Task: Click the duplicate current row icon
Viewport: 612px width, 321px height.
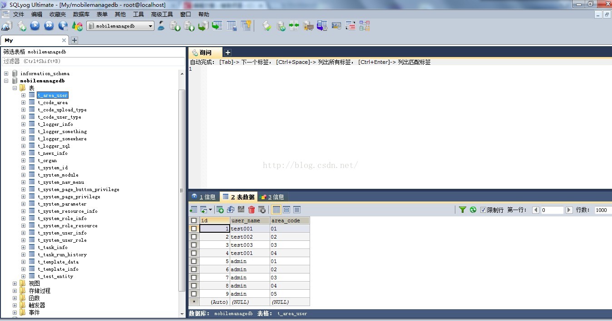Action: 231,210
